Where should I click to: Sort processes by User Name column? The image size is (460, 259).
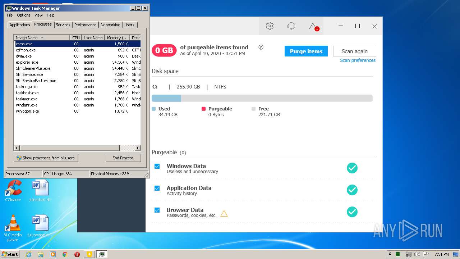[93, 37]
